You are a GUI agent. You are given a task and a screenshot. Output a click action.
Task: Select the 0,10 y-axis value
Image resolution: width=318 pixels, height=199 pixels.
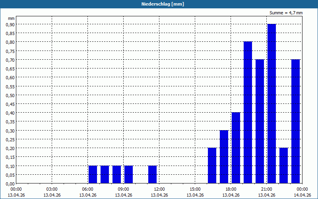10,166
